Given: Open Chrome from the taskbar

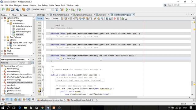Looking at the screenshot, I should click(42, 108).
